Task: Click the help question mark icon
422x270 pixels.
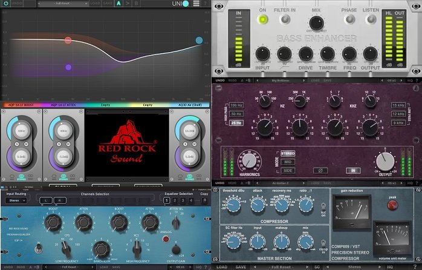Action: coord(207,4)
